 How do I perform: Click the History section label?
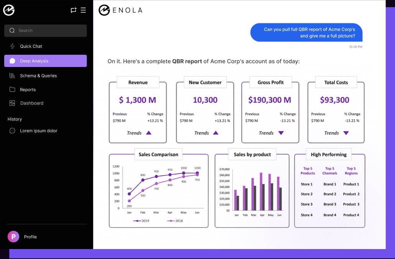point(15,119)
